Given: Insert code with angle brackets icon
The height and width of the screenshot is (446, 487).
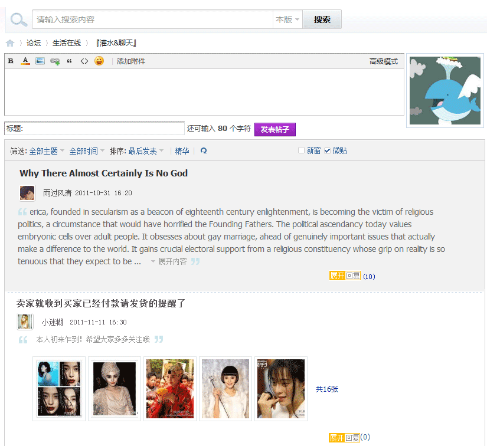Looking at the screenshot, I should (x=84, y=61).
